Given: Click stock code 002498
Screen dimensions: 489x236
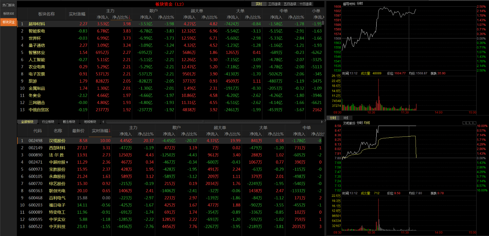Looking at the screenshot, I should [35, 141].
